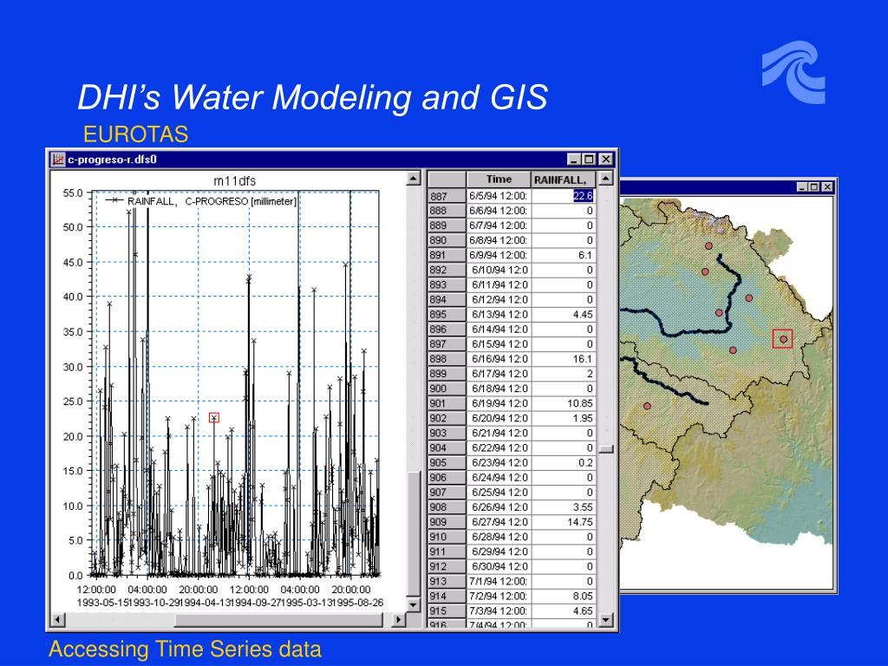Click the time cell 6/5/94 12:00

(499, 196)
